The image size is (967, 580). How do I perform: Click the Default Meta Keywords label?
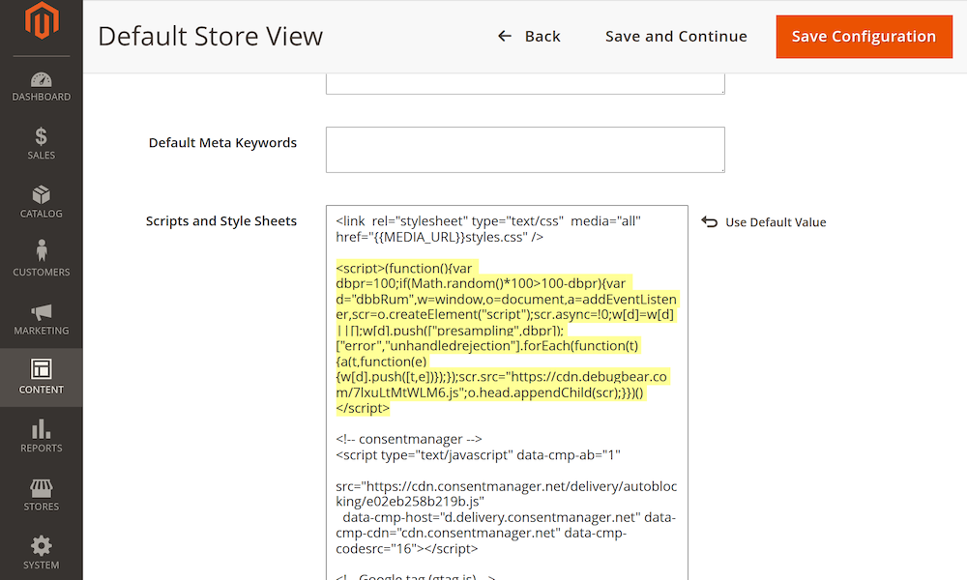[222, 143]
